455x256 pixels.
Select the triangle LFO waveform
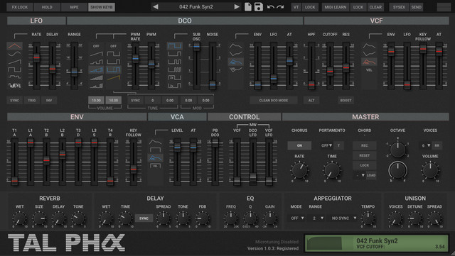(14, 46)
